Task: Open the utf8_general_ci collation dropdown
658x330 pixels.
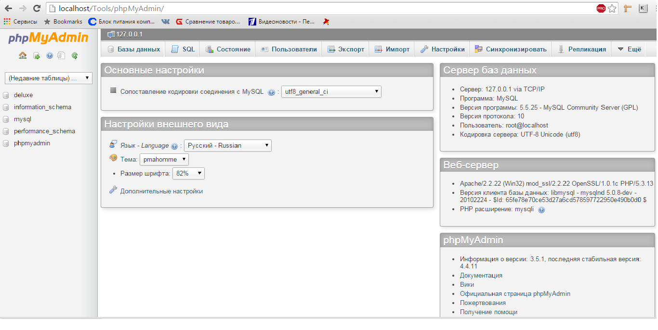Action: tap(331, 91)
